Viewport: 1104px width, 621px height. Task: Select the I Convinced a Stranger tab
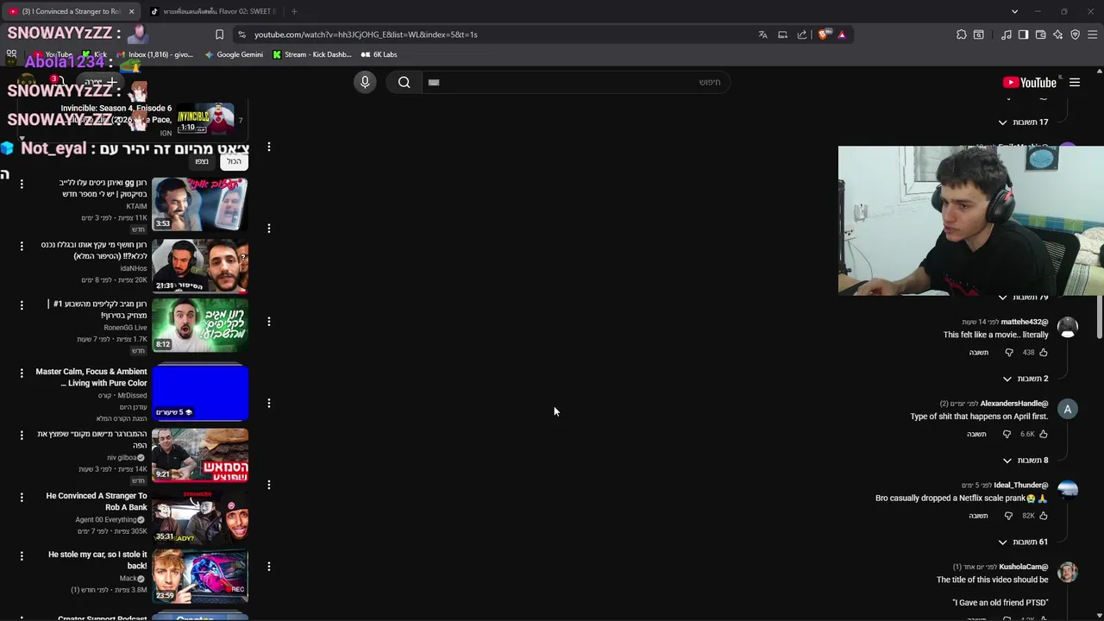click(x=72, y=11)
